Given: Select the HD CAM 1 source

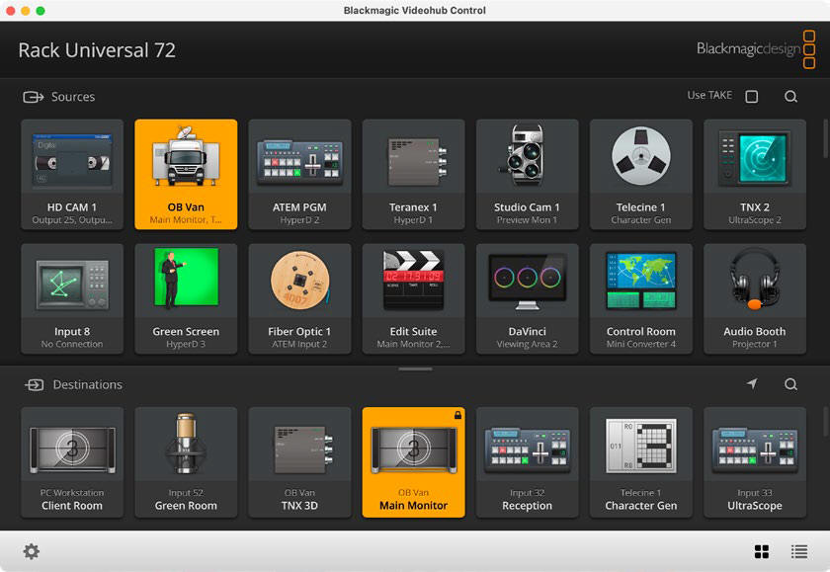Looking at the screenshot, I should coord(72,174).
